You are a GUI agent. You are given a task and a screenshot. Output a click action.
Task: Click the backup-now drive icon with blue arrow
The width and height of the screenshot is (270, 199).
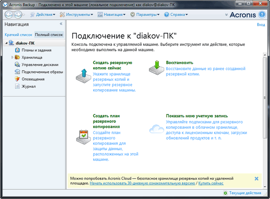84,76
